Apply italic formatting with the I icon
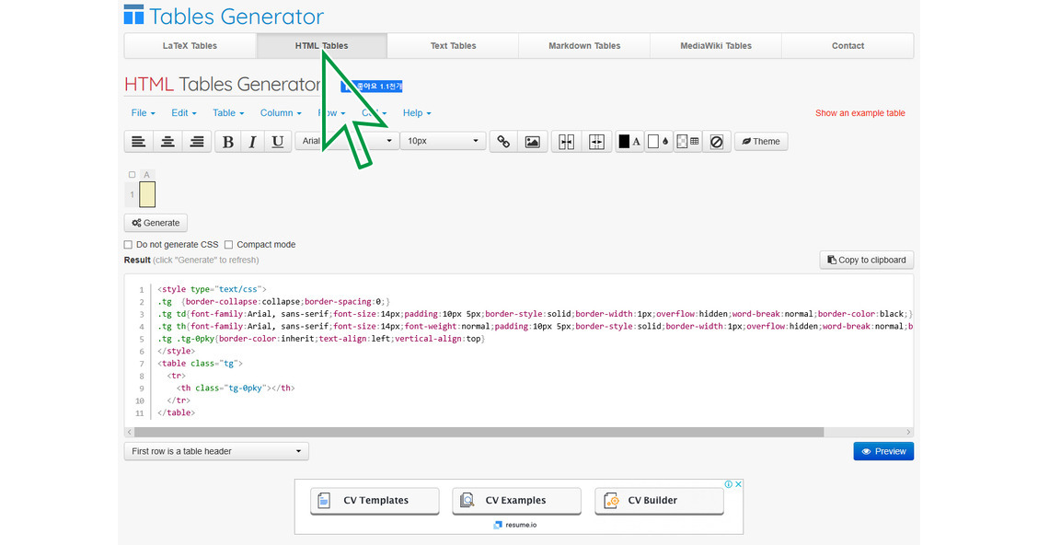Image resolution: width=1038 pixels, height=545 pixels. (x=252, y=142)
